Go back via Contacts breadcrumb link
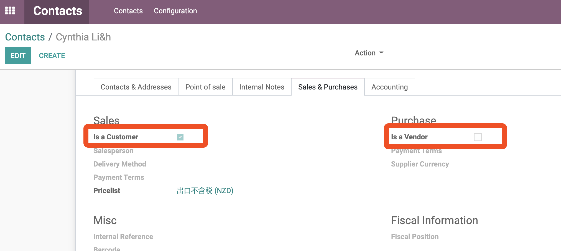Viewport: 561px width, 251px height. [25, 37]
